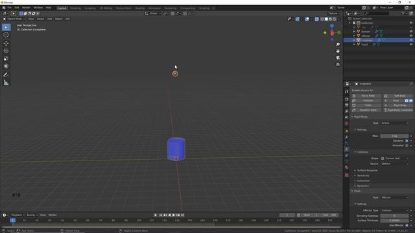This screenshot has height=233, width=415.
Task: Toggle the Use Effector checkbox
Action: tap(407, 225)
